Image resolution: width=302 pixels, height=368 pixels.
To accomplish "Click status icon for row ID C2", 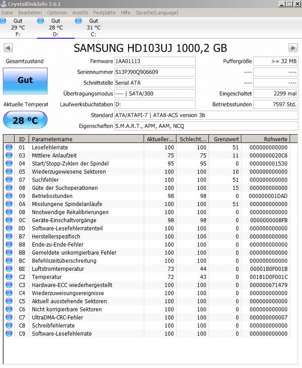I will (9, 277).
